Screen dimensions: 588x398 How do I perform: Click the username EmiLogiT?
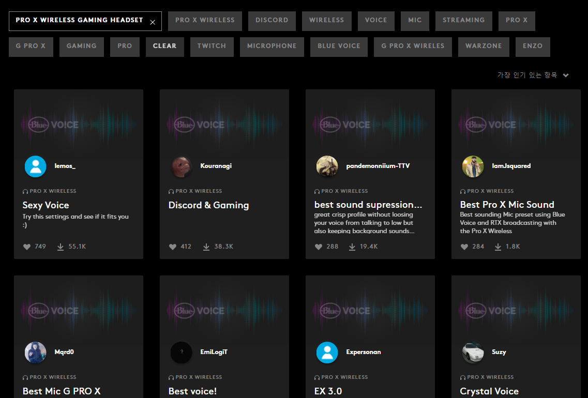pyautogui.click(x=214, y=352)
